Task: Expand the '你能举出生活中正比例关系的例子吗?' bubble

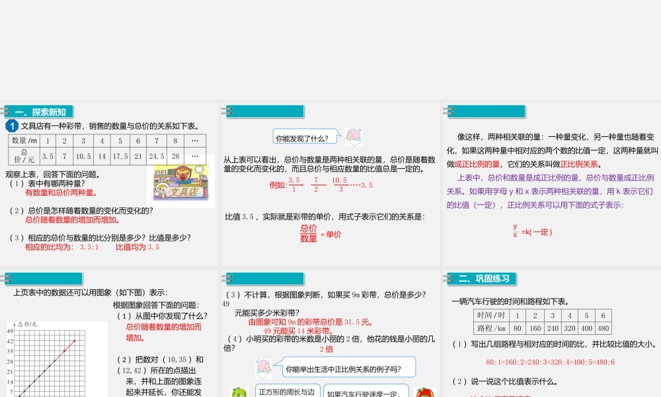Action: click(344, 367)
